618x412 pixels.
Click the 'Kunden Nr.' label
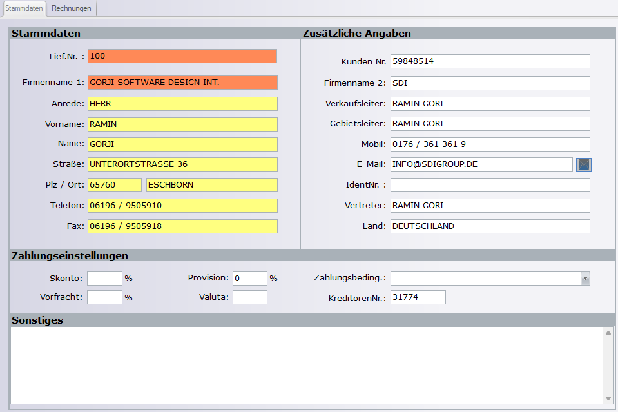click(x=363, y=61)
